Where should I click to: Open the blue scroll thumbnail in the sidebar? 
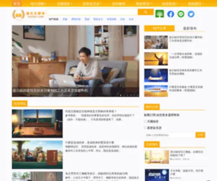156,76
